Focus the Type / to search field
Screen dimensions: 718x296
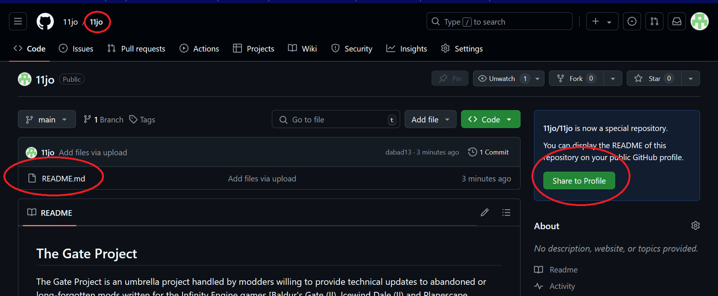click(x=499, y=21)
